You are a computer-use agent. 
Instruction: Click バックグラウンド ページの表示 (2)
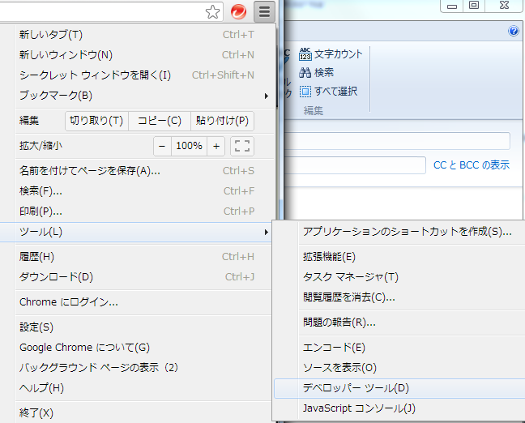coord(144,368)
